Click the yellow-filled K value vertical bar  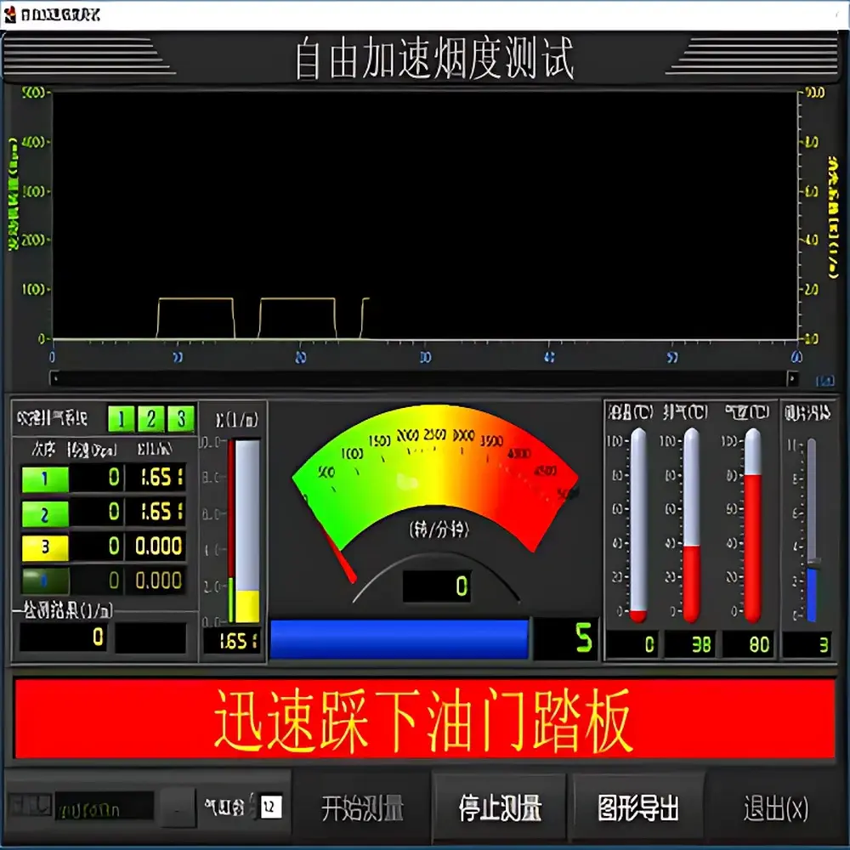[247, 531]
